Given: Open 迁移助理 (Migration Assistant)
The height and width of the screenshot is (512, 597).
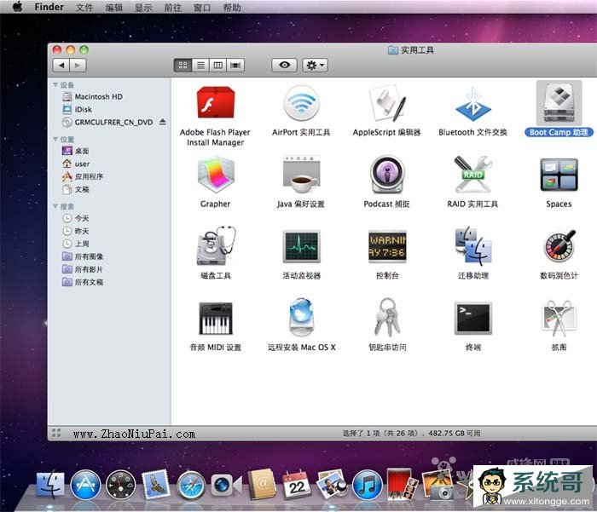Looking at the screenshot, I should [x=472, y=246].
